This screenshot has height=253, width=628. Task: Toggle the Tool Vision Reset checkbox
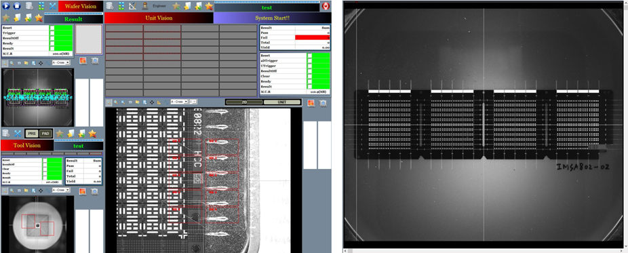pos(45,160)
